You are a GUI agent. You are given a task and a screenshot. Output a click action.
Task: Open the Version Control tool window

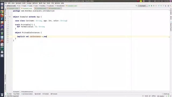(x=27, y=94)
